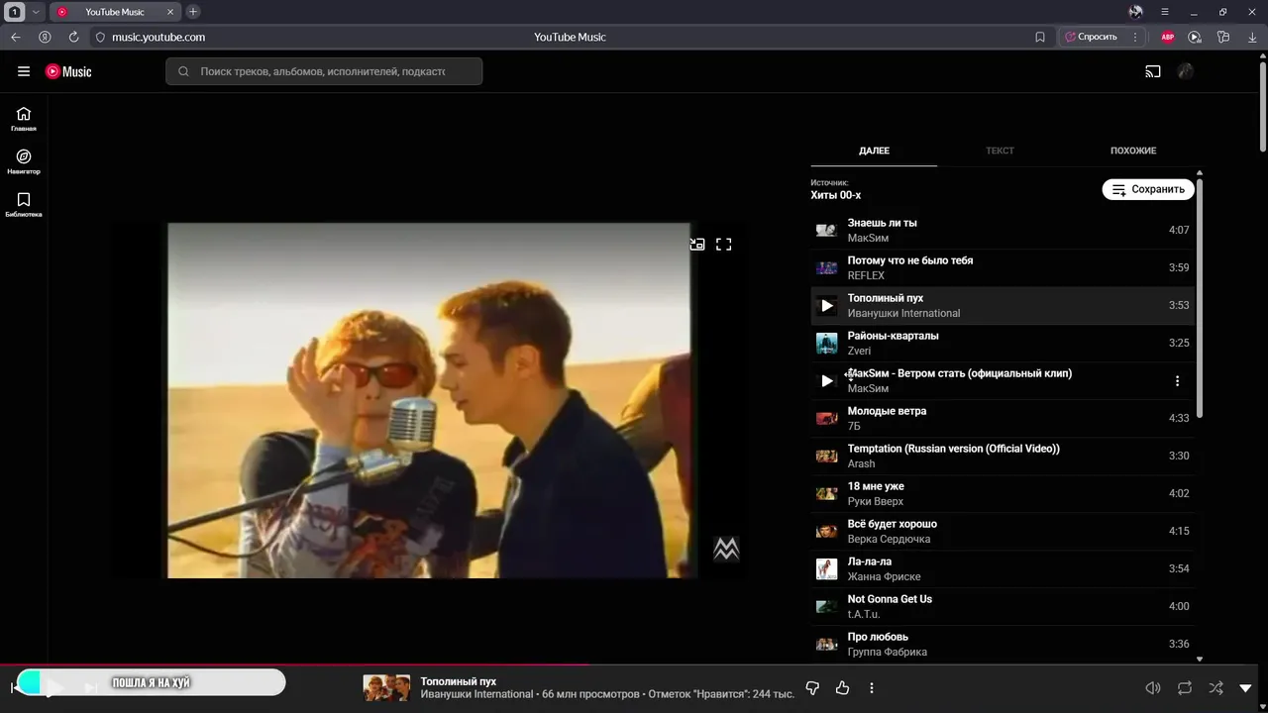Open browser downloads

tap(1250, 37)
